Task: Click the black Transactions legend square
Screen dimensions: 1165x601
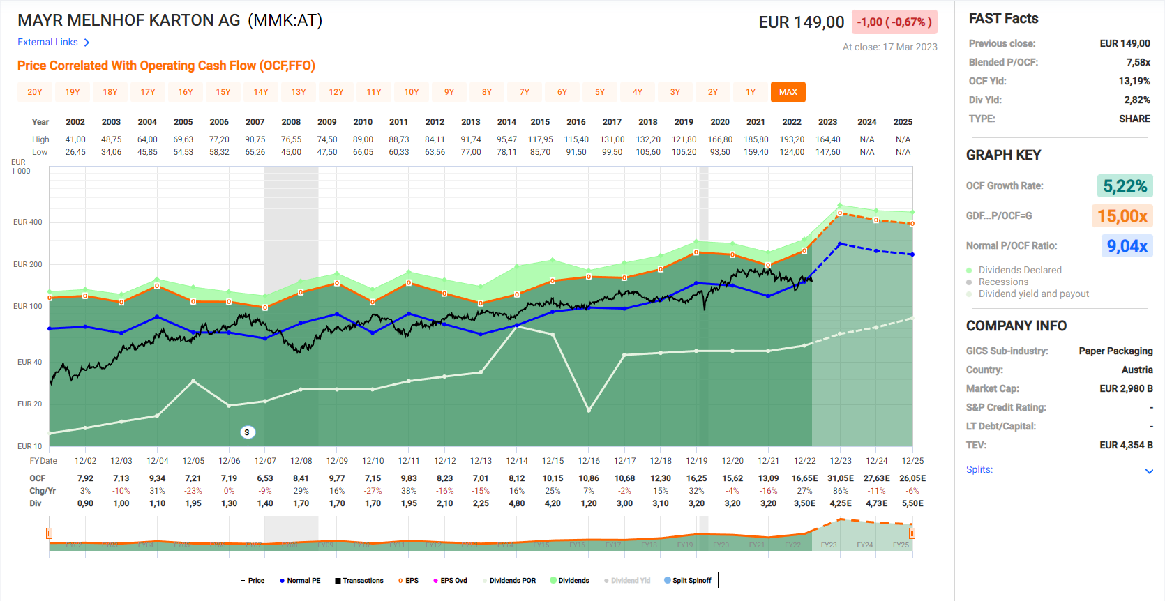Action: [x=338, y=581]
